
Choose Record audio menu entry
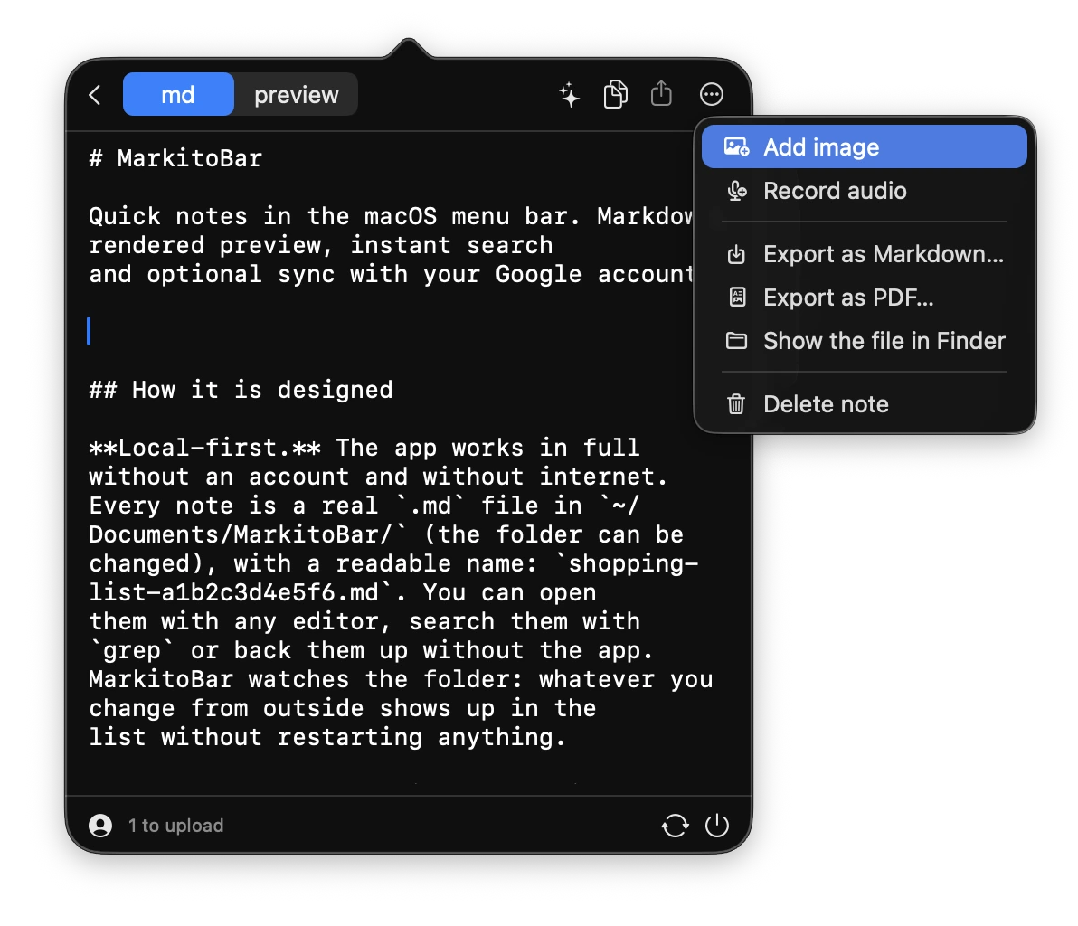pyautogui.click(x=865, y=191)
